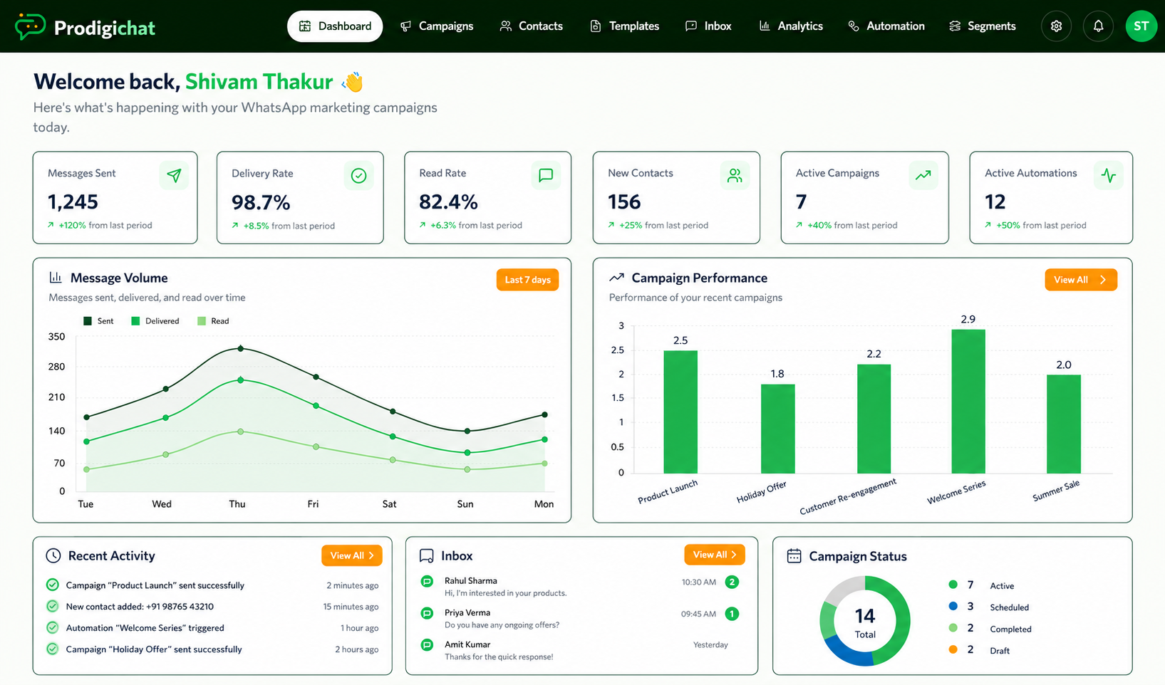Click the Read Rate chat bubble icon
Screen dimensions: 1165x685
[546, 175]
